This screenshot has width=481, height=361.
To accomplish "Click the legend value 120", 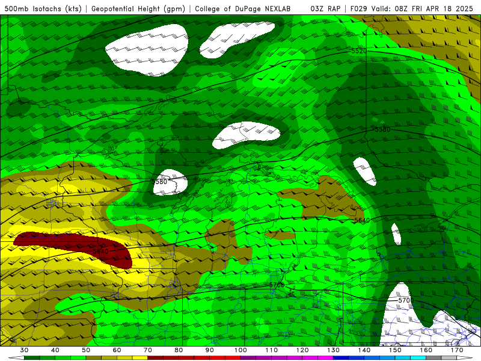I will coord(302,350).
